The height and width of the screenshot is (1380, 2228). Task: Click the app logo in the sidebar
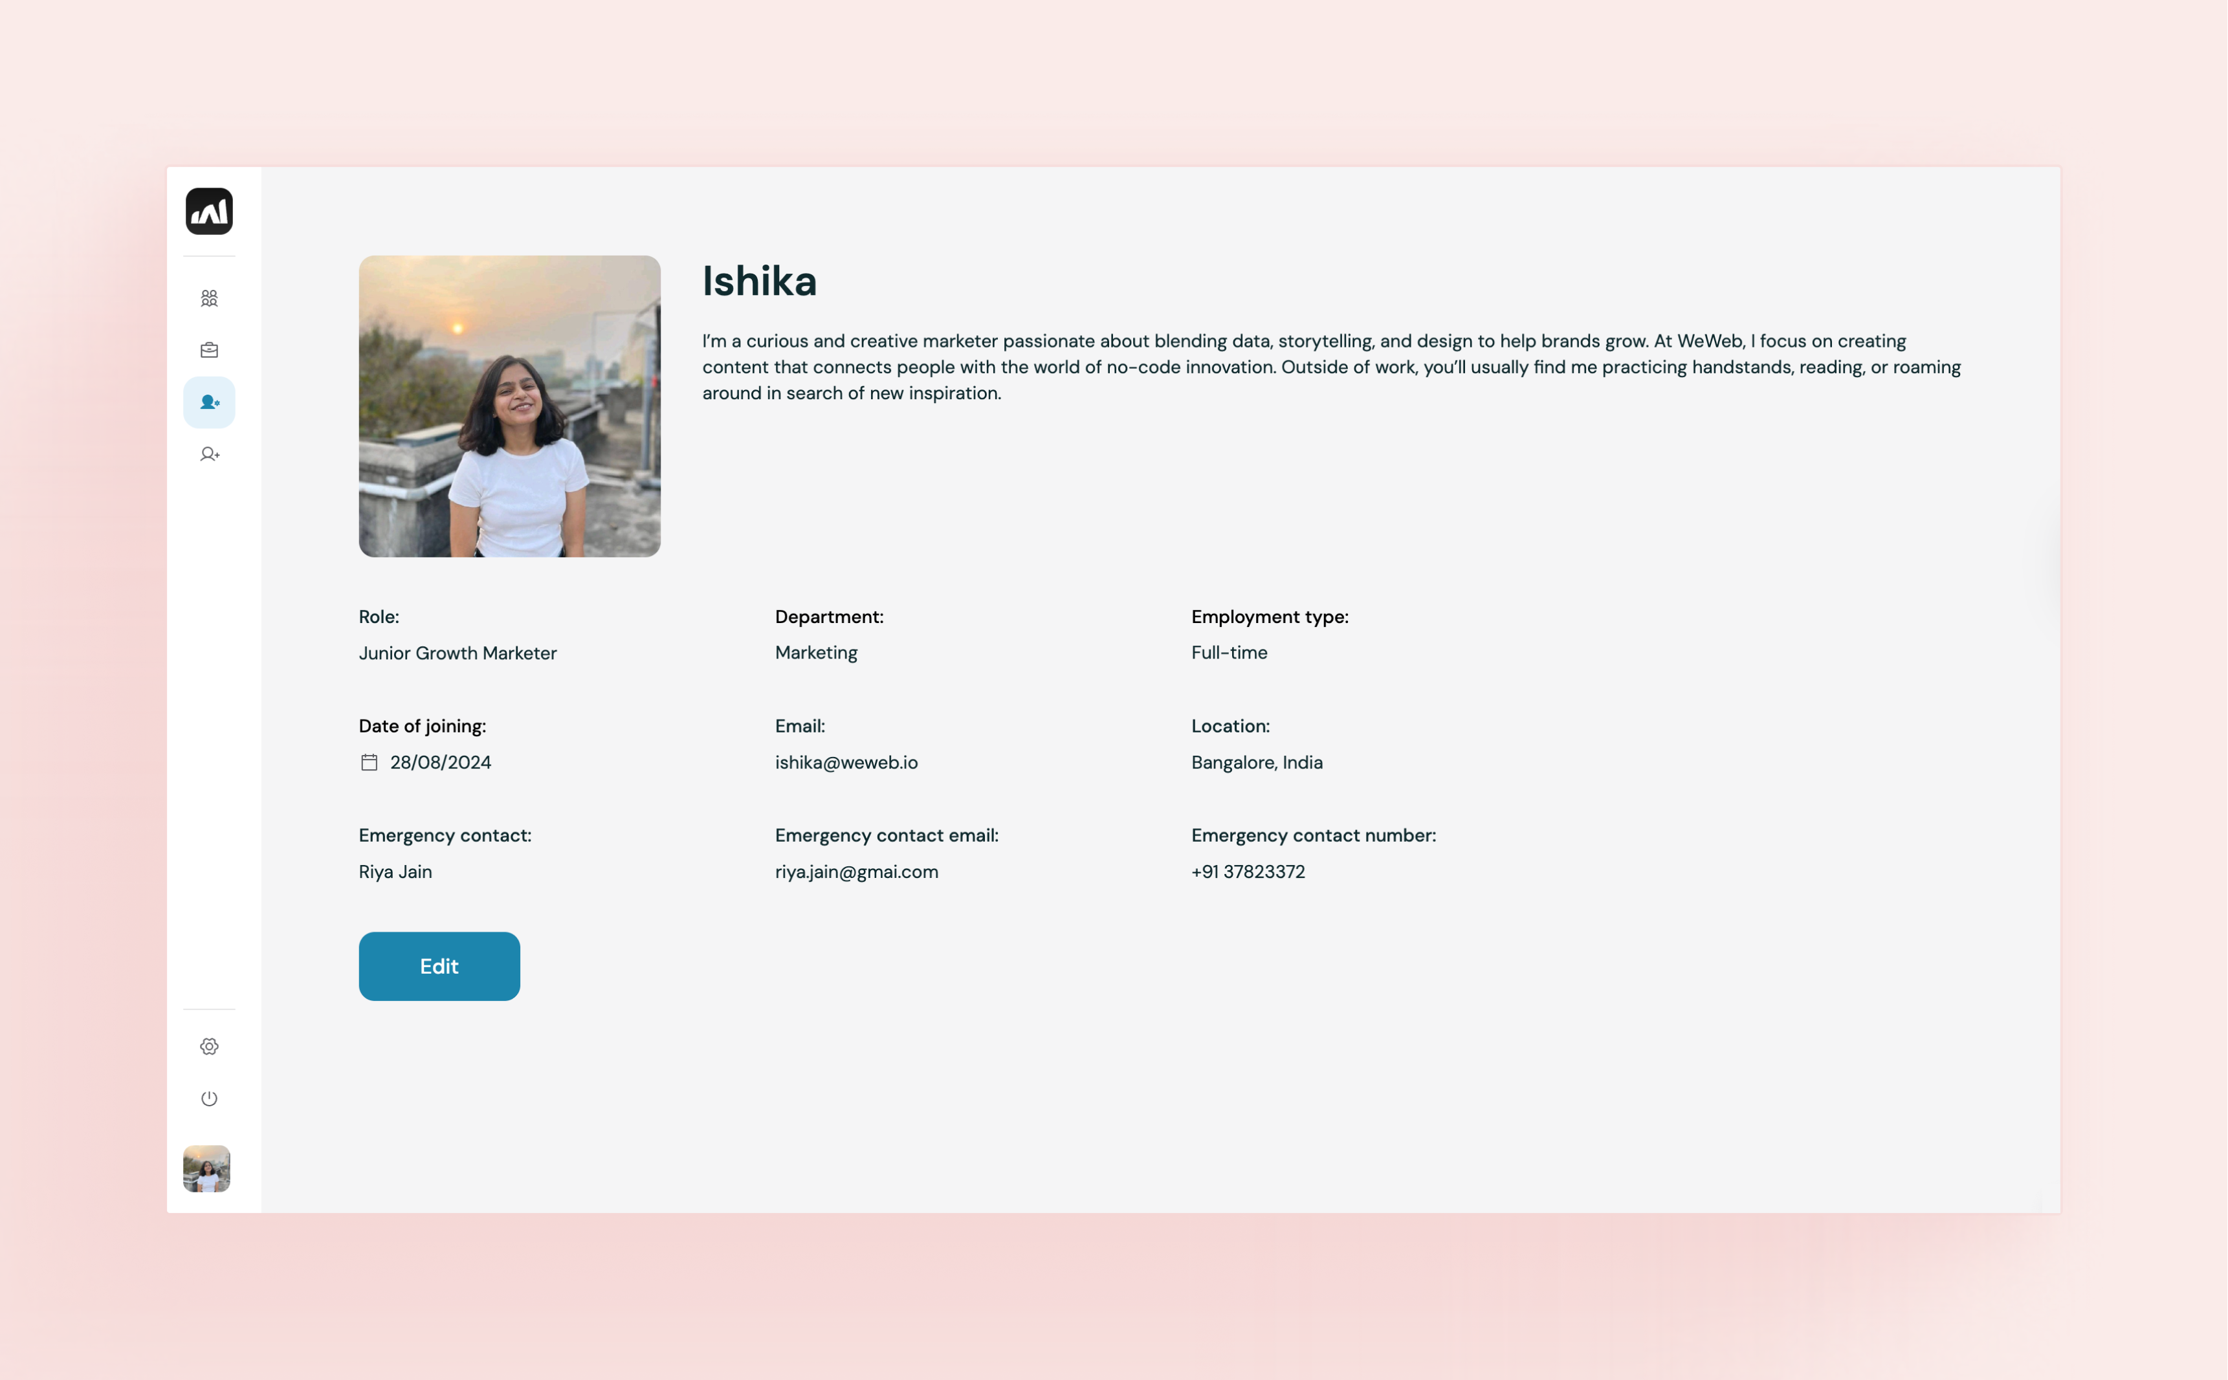209,212
